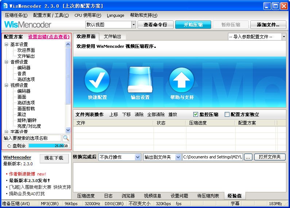The image size is (290, 208).
Task: Click the tree scroll up arrow
Action: pyautogui.click(x=68, y=45)
